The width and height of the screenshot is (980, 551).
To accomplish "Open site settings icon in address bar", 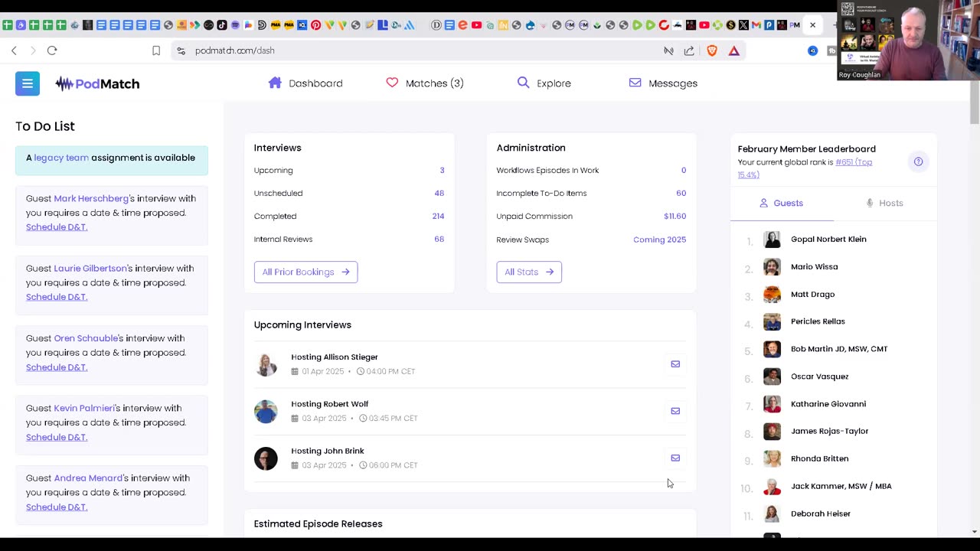I will pos(181,51).
